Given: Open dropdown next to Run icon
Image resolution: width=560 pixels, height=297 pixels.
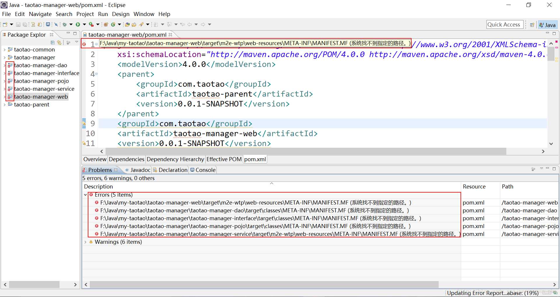Looking at the screenshot, I should coord(84,24).
